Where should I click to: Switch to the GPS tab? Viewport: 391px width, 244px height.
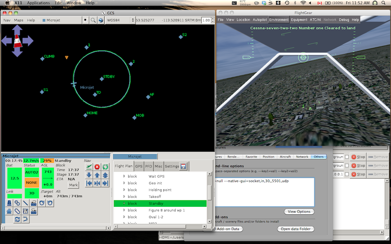138,166
